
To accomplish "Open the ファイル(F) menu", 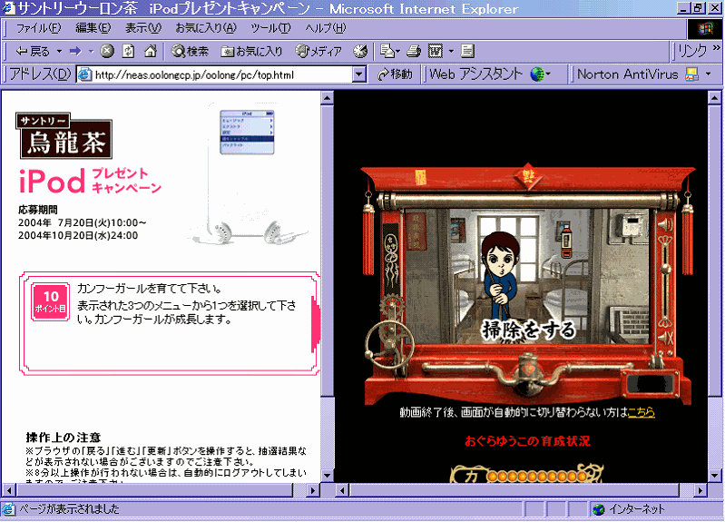I will pyautogui.click(x=38, y=28).
